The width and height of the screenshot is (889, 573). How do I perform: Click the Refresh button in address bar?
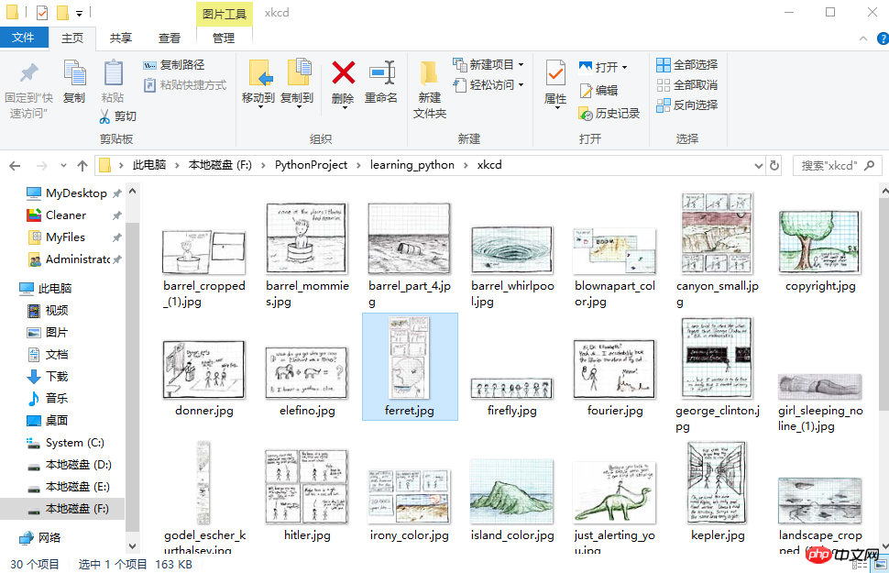coord(774,166)
